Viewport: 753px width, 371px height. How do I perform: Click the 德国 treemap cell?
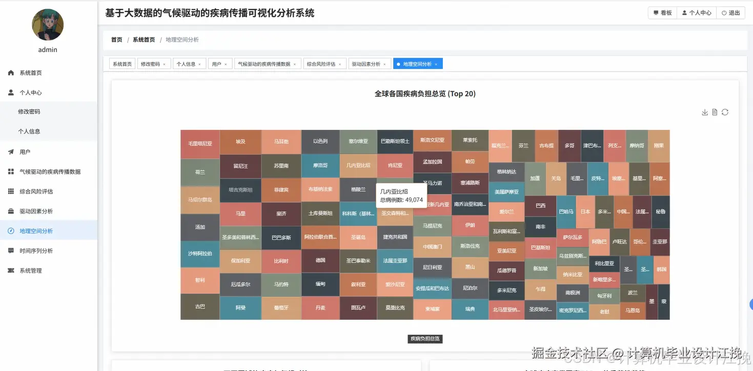320,260
